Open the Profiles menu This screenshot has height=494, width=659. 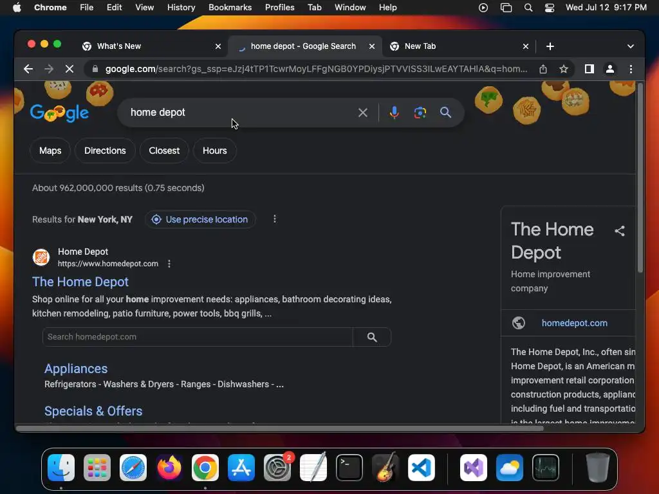click(279, 8)
